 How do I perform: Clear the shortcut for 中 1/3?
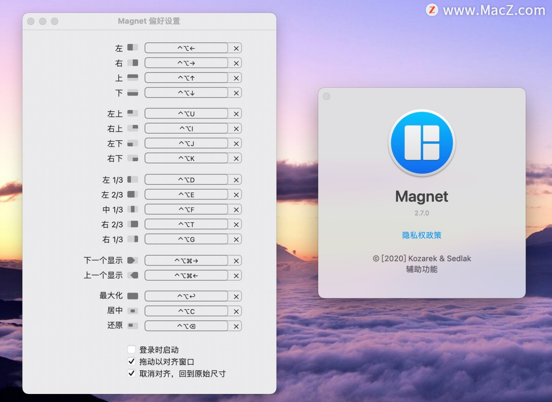[236, 209]
